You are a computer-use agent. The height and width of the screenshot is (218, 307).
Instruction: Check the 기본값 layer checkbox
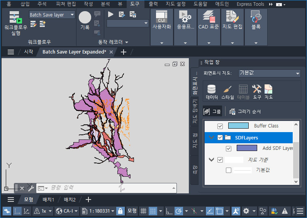229,170
